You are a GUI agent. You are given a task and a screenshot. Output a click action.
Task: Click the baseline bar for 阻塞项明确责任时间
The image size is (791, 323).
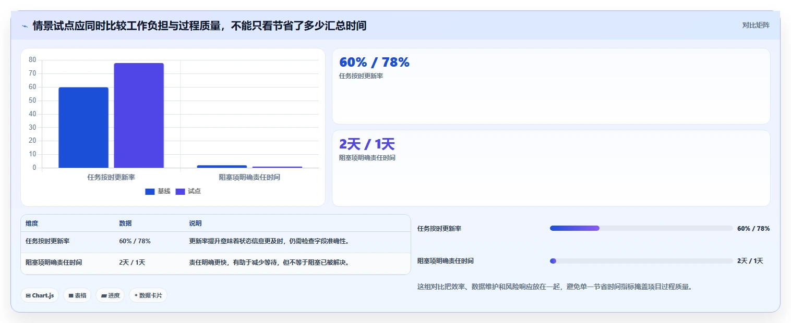pyautogui.click(x=222, y=166)
